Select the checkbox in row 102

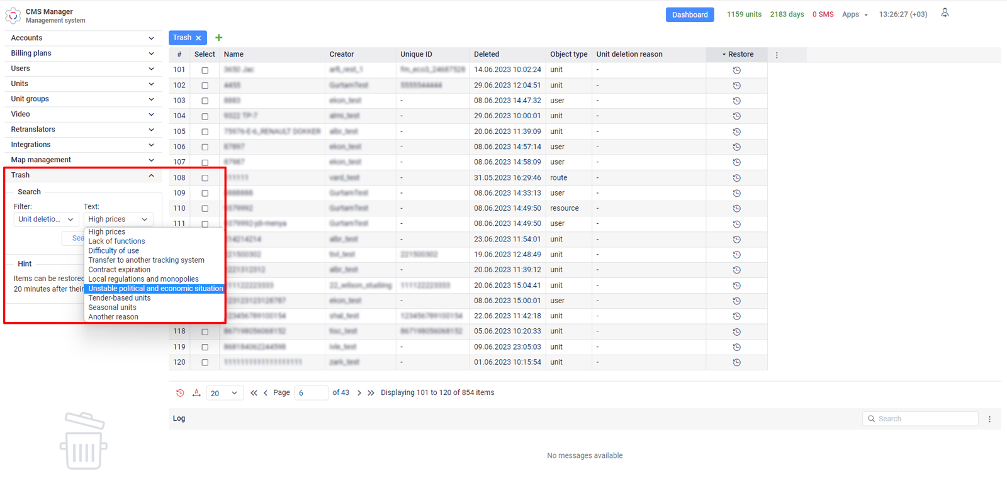[x=205, y=86]
